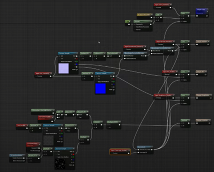
Task: Toggle Preview checkbox on Input Coverage node
Action: click(x=112, y=153)
